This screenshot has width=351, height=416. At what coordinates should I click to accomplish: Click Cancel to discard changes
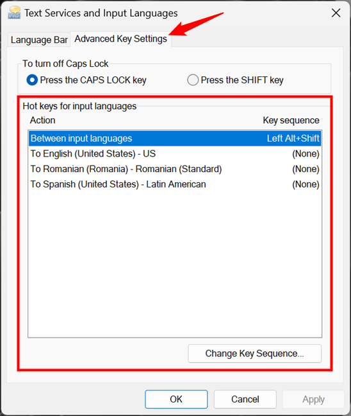tap(245, 399)
